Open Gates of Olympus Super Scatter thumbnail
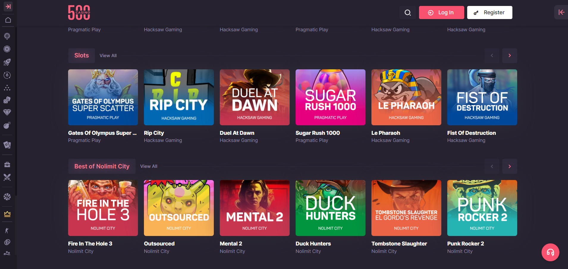This screenshot has width=568, height=269. click(x=103, y=97)
